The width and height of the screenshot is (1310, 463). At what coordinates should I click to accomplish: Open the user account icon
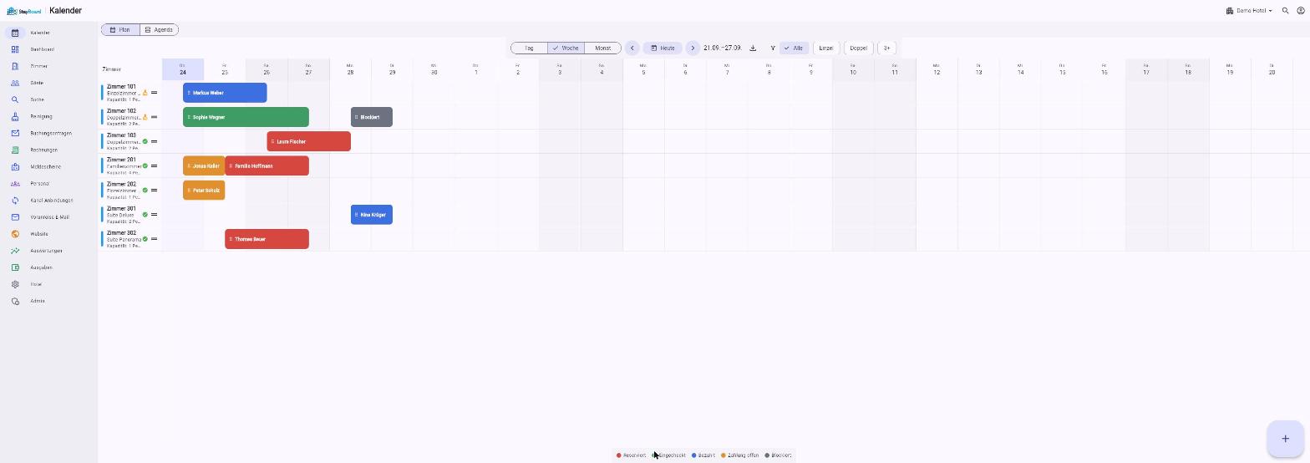[1301, 11]
